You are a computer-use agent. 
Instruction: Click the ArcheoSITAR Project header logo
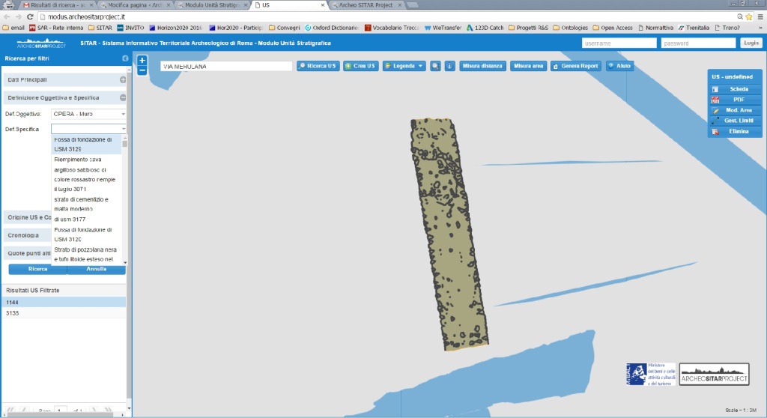(x=41, y=43)
